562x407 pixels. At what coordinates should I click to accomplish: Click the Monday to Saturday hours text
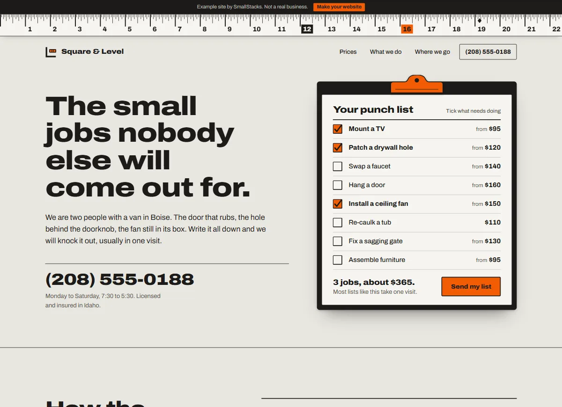[x=103, y=301]
